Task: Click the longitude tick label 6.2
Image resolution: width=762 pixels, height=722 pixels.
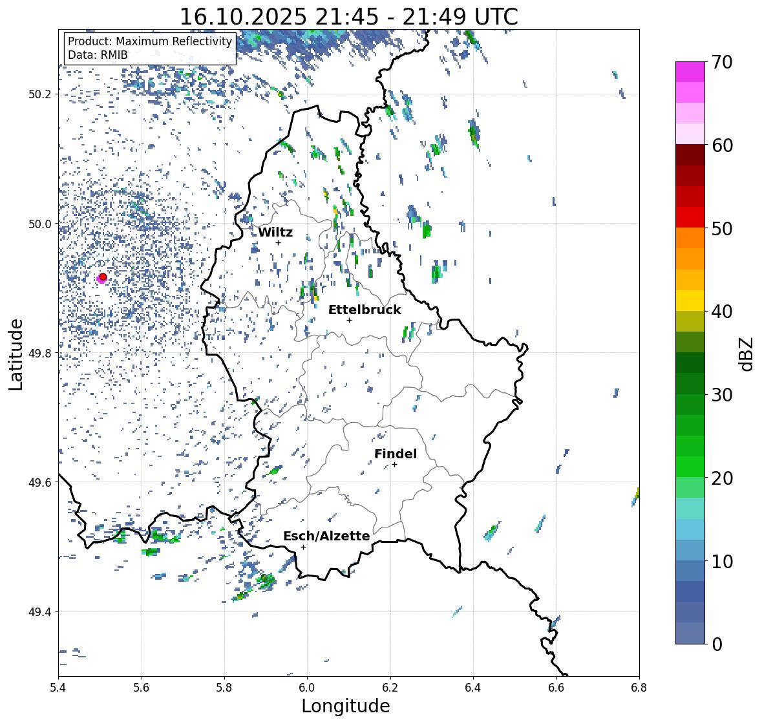Action: tap(390, 688)
